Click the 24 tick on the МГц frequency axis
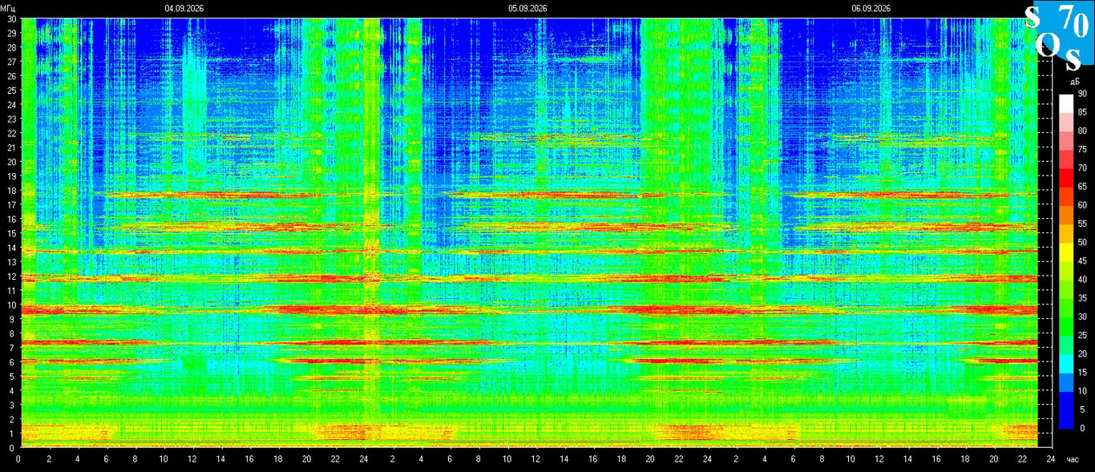 (11, 104)
